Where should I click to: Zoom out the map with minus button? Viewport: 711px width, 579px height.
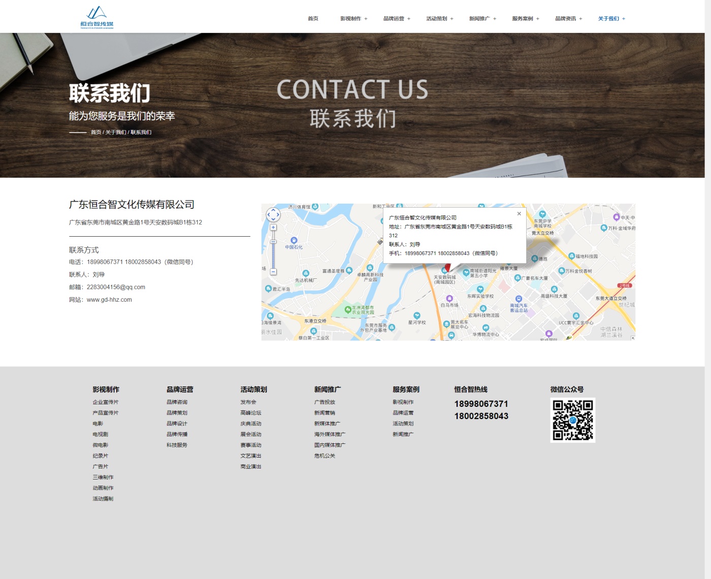[x=273, y=272]
